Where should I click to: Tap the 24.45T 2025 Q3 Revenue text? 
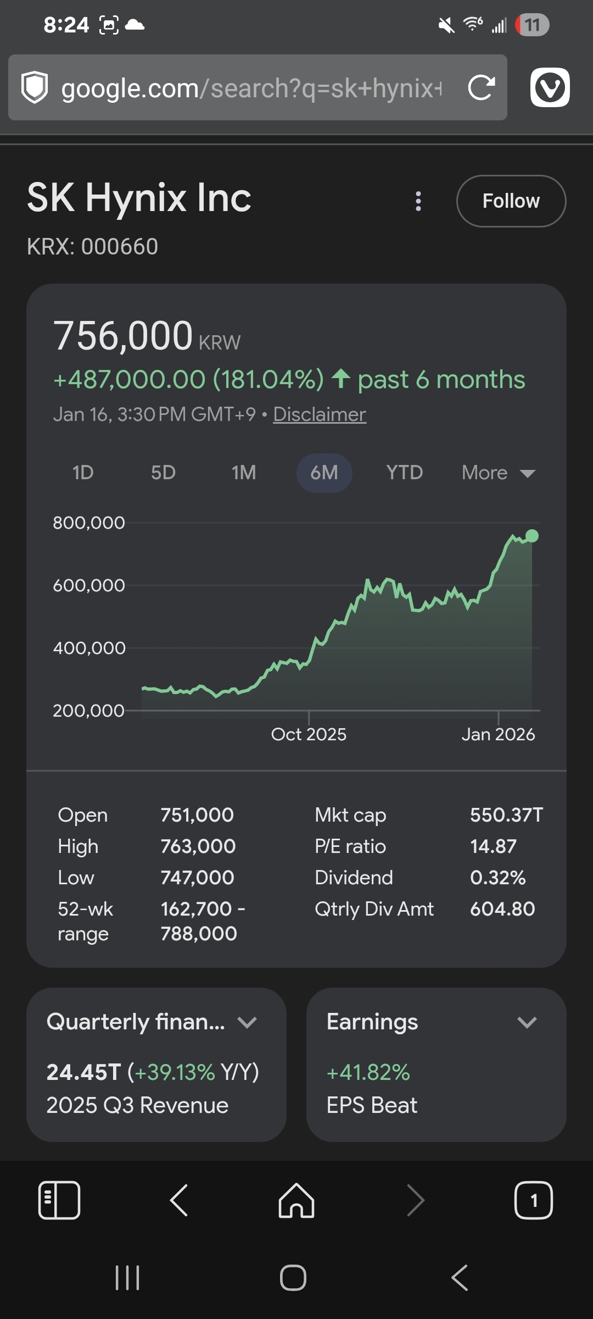(153, 1088)
